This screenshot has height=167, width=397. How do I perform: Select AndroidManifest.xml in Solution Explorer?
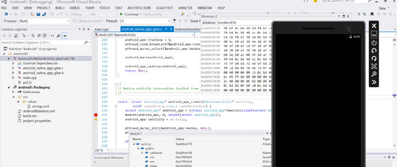[39, 111]
